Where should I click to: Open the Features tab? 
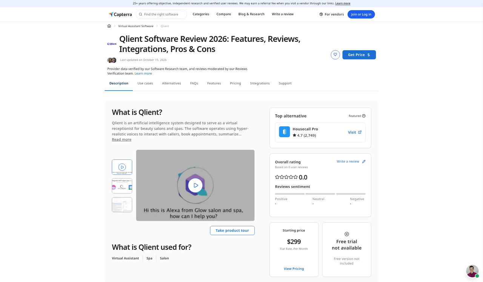point(214,83)
